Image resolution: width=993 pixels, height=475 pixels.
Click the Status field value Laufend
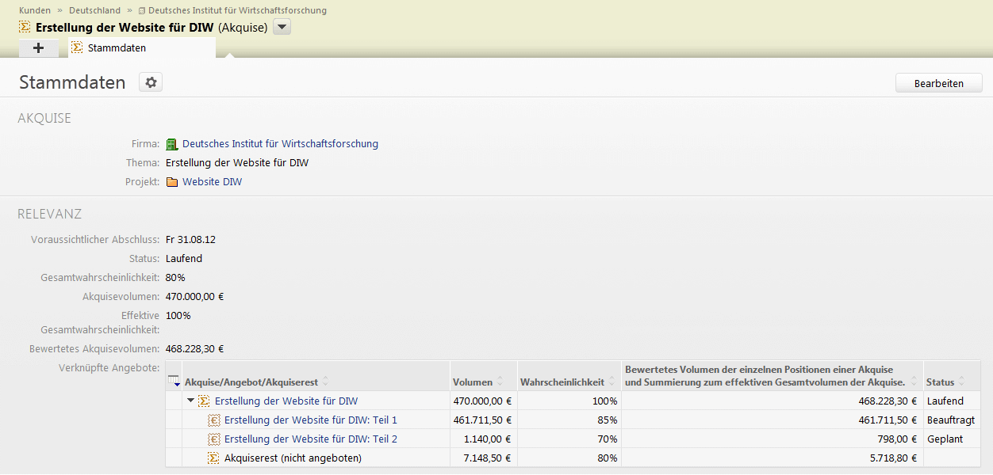coord(184,259)
